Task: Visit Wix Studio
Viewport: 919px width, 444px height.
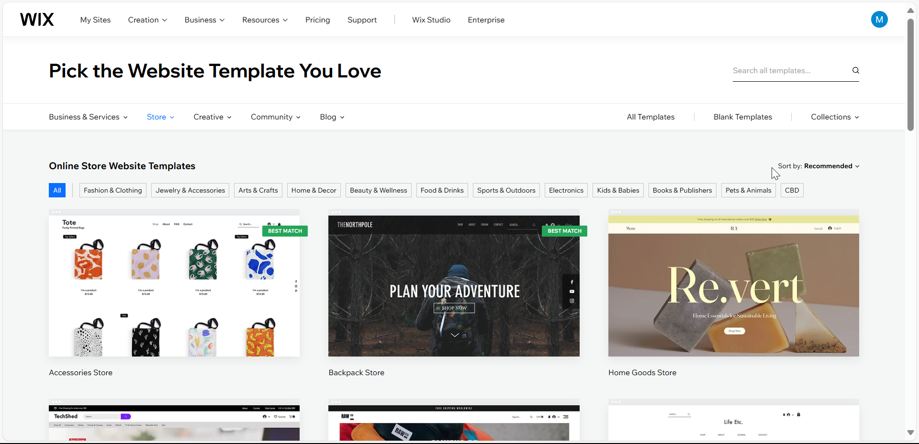Action: tap(431, 20)
